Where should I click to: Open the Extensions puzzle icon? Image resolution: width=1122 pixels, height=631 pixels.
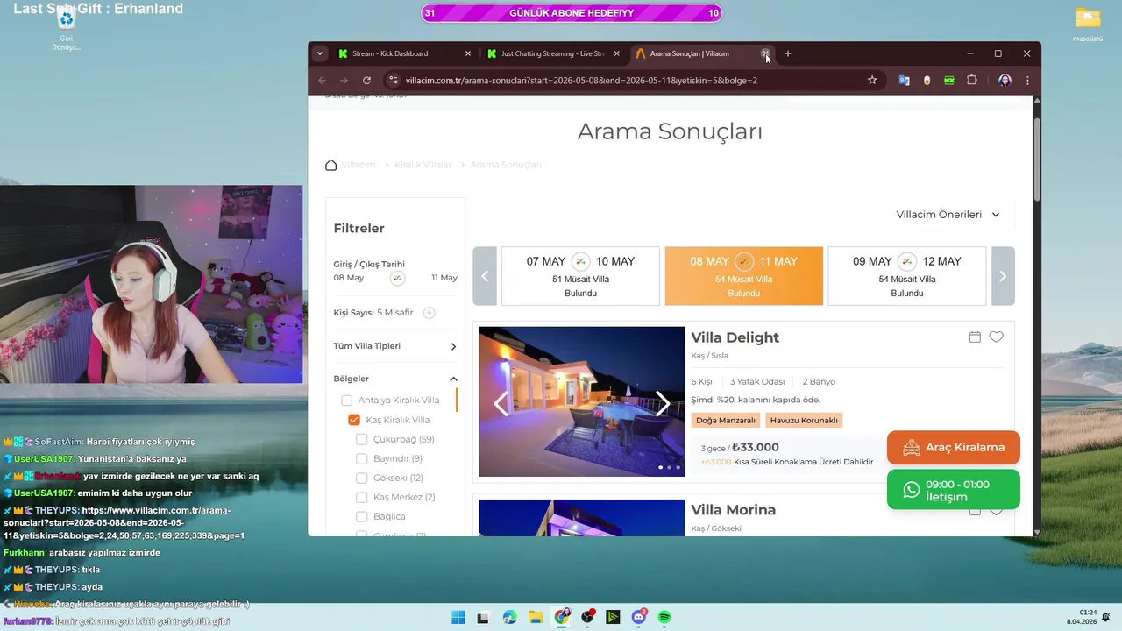(x=972, y=80)
